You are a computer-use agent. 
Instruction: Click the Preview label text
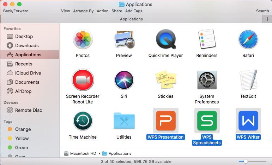pos(124,56)
